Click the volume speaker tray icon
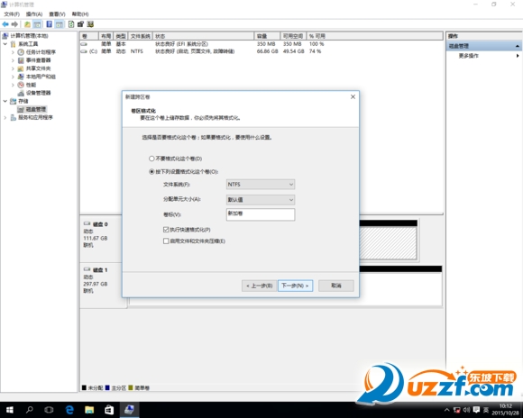The height and width of the screenshot is (418, 523). click(466, 410)
